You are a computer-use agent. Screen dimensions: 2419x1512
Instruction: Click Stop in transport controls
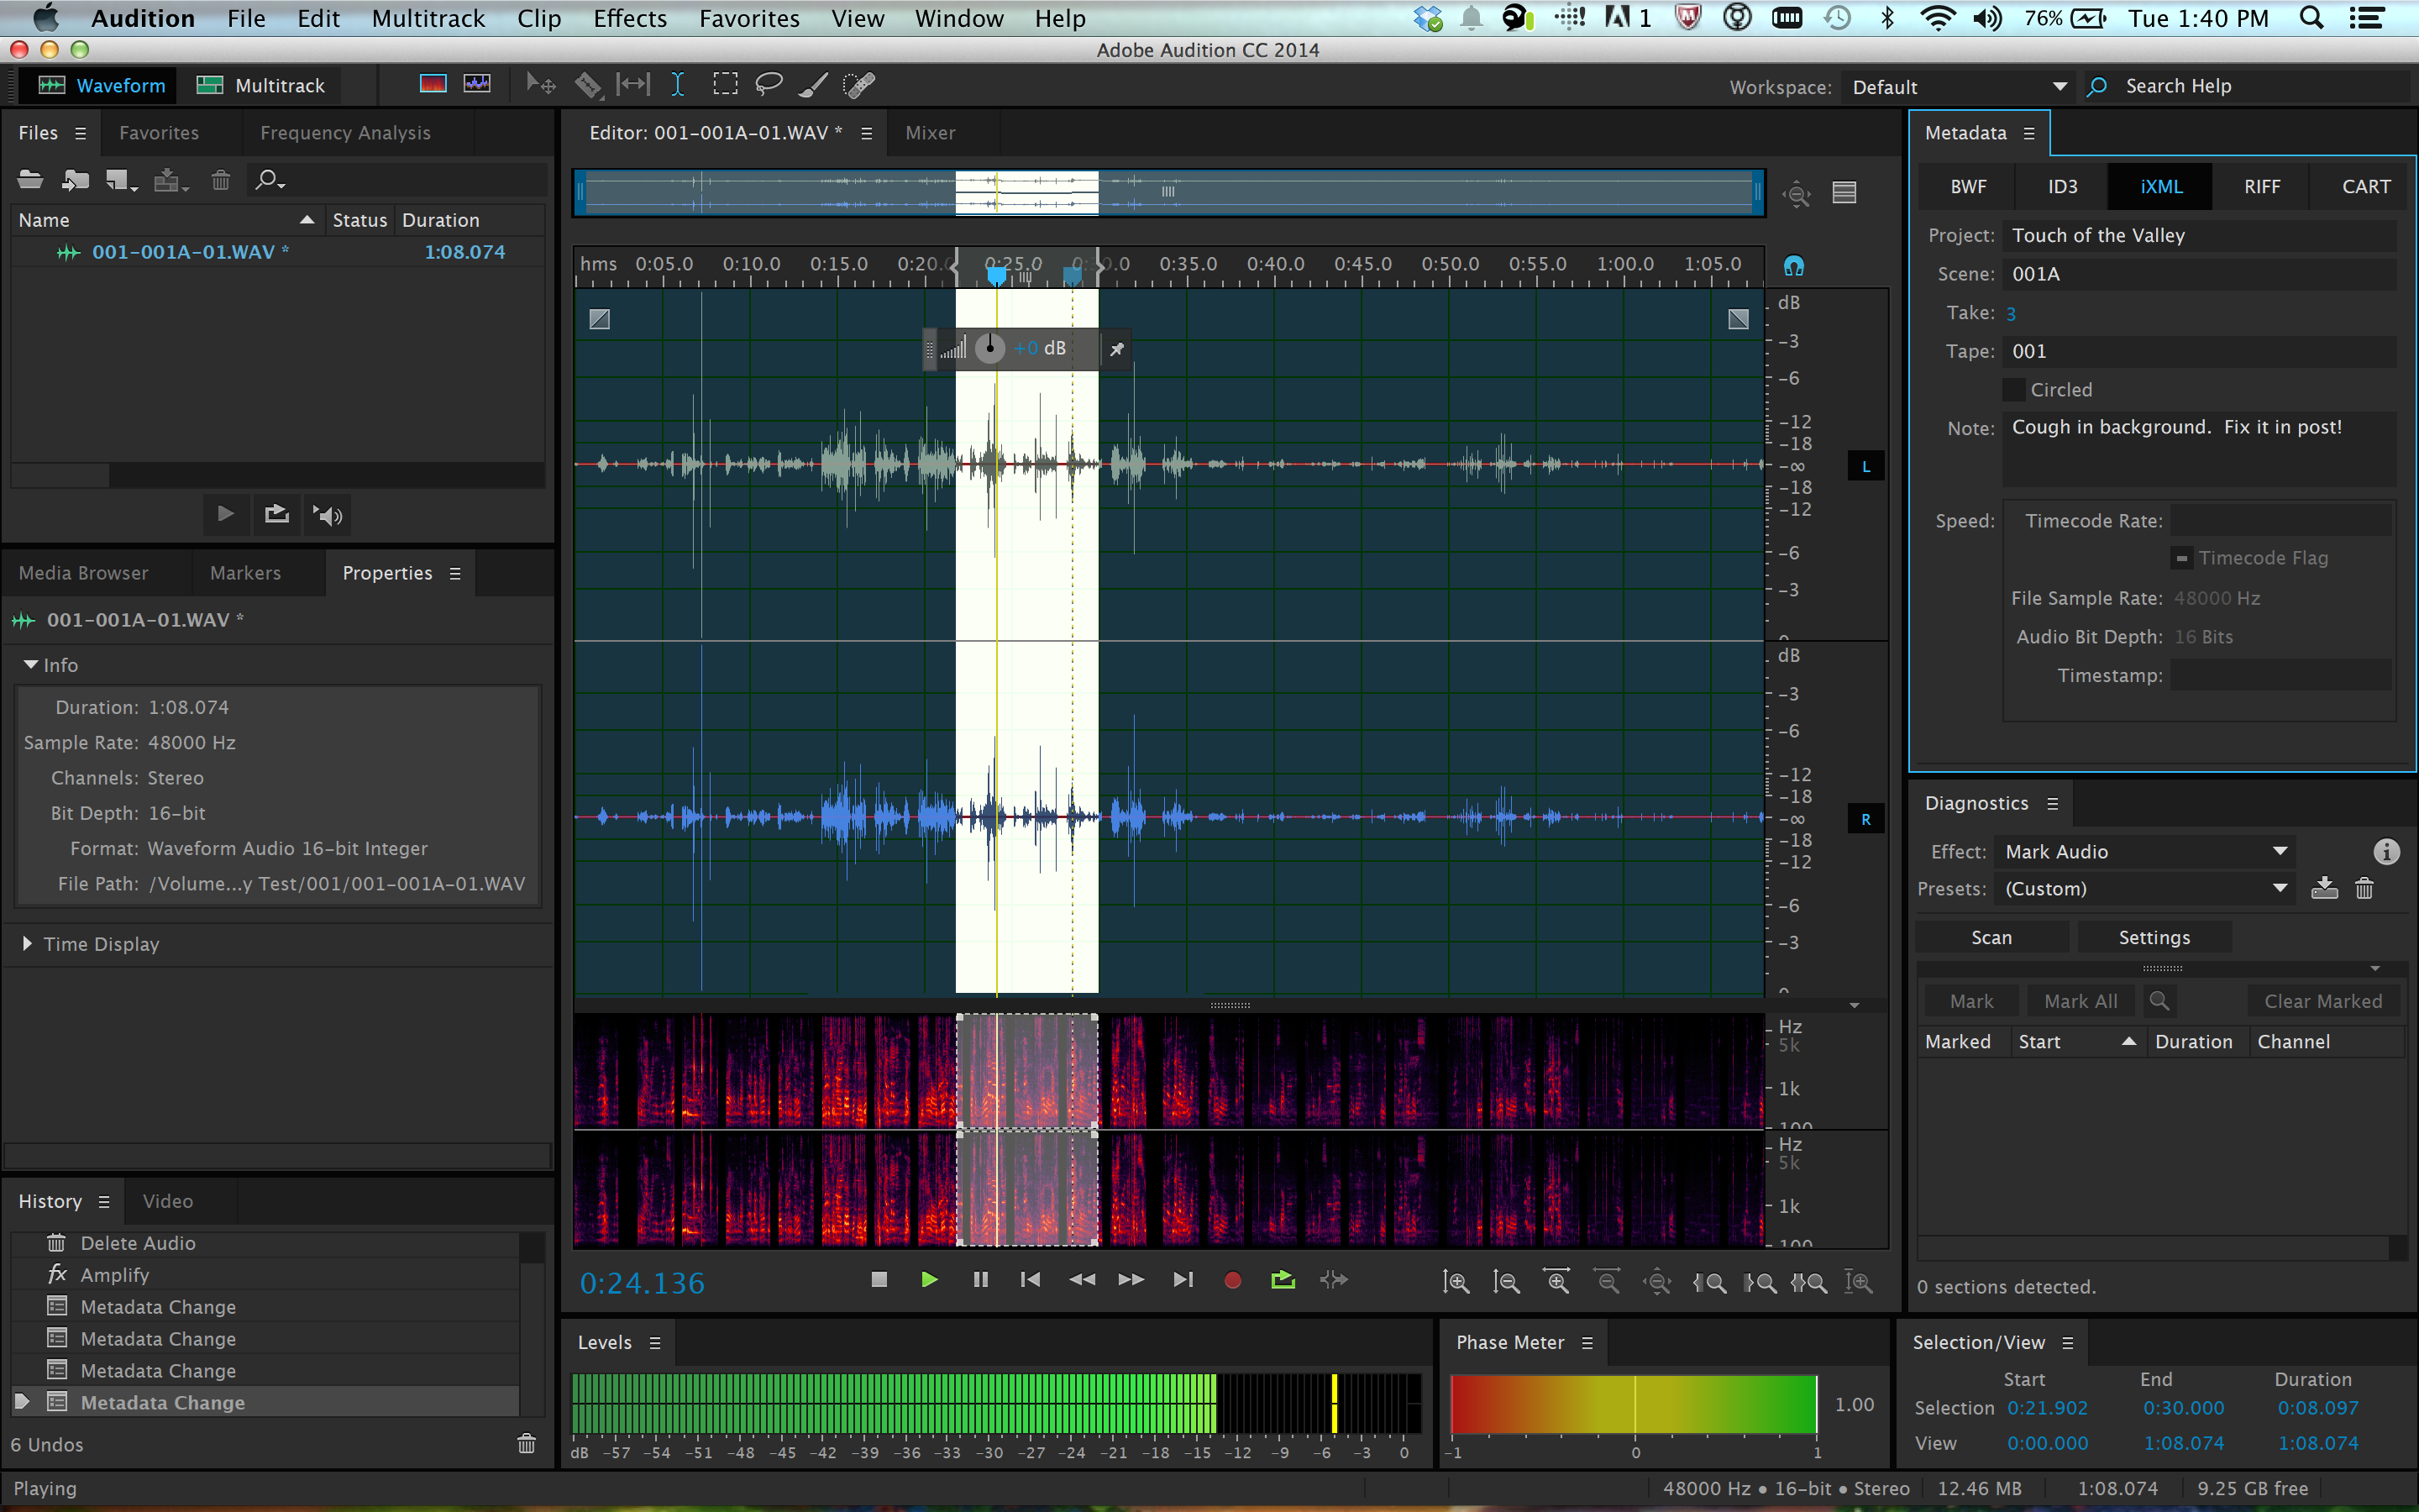879,1280
